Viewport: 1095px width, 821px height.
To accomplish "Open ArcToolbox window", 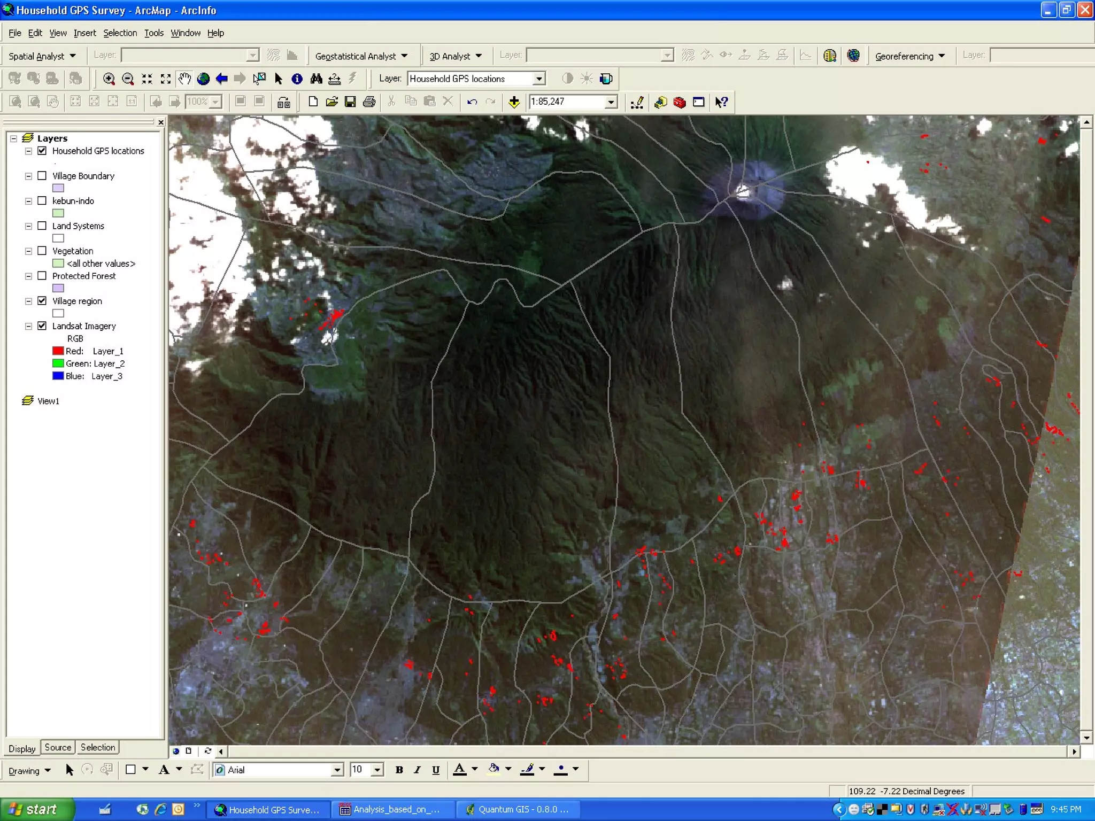I will [680, 102].
